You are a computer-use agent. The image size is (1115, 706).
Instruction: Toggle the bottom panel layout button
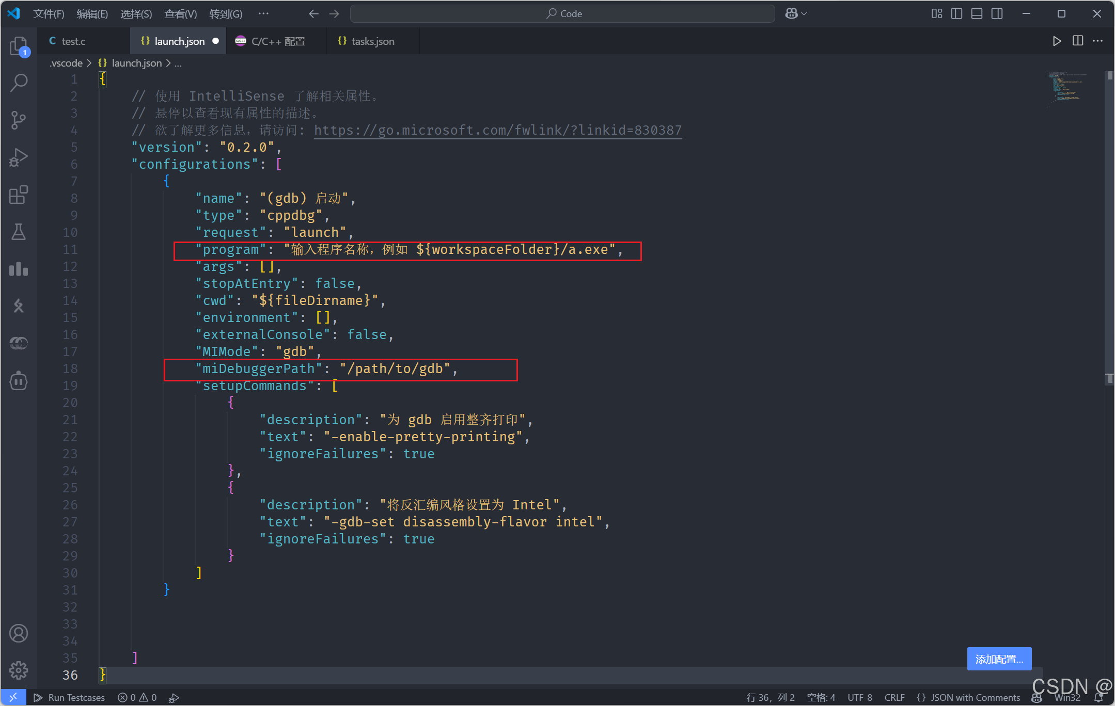click(977, 14)
